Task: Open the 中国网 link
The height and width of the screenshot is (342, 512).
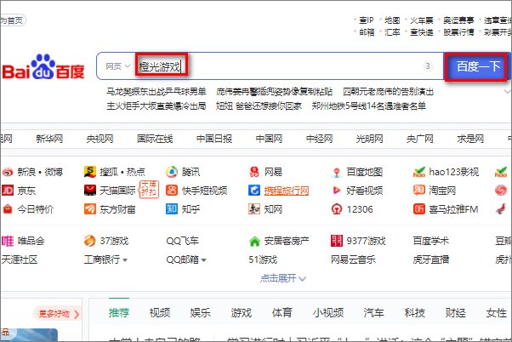Action: (269, 139)
